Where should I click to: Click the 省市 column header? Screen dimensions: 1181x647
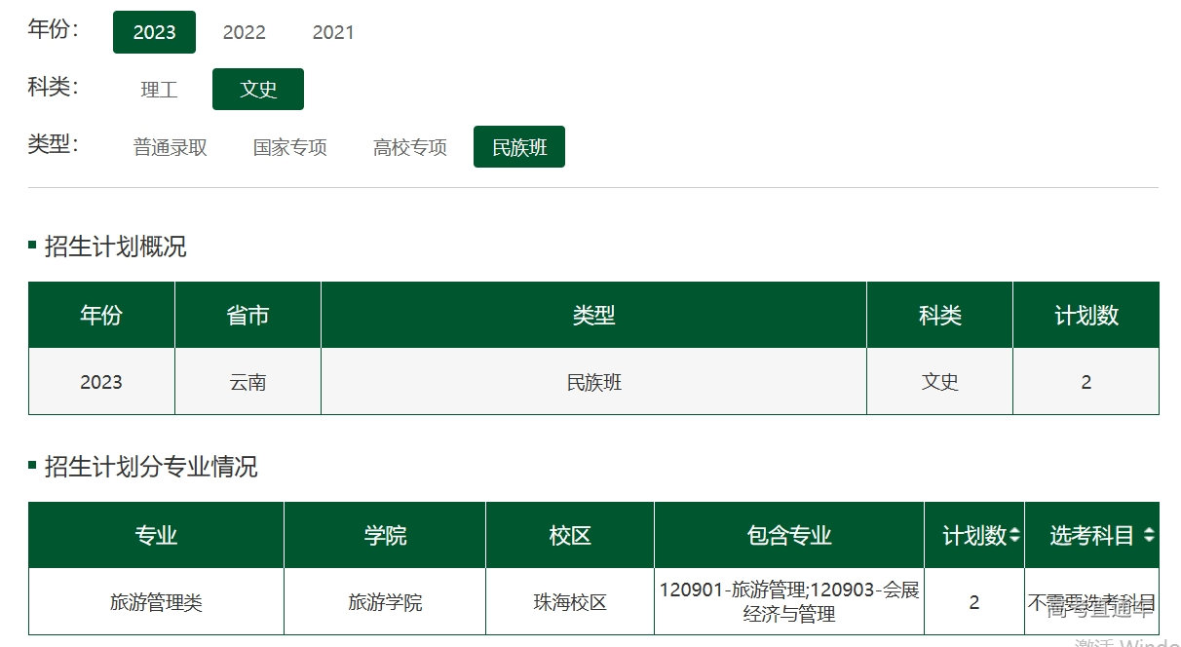248,315
